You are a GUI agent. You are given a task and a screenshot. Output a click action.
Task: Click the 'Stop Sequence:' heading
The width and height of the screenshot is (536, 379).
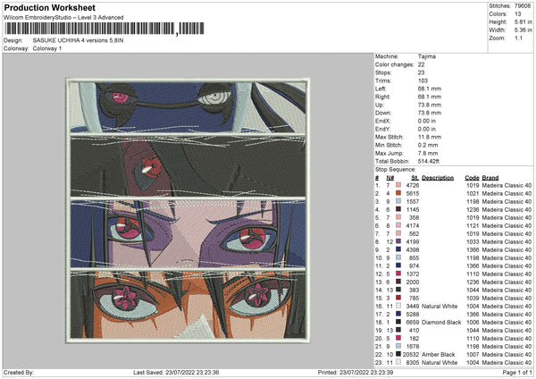tap(395, 170)
